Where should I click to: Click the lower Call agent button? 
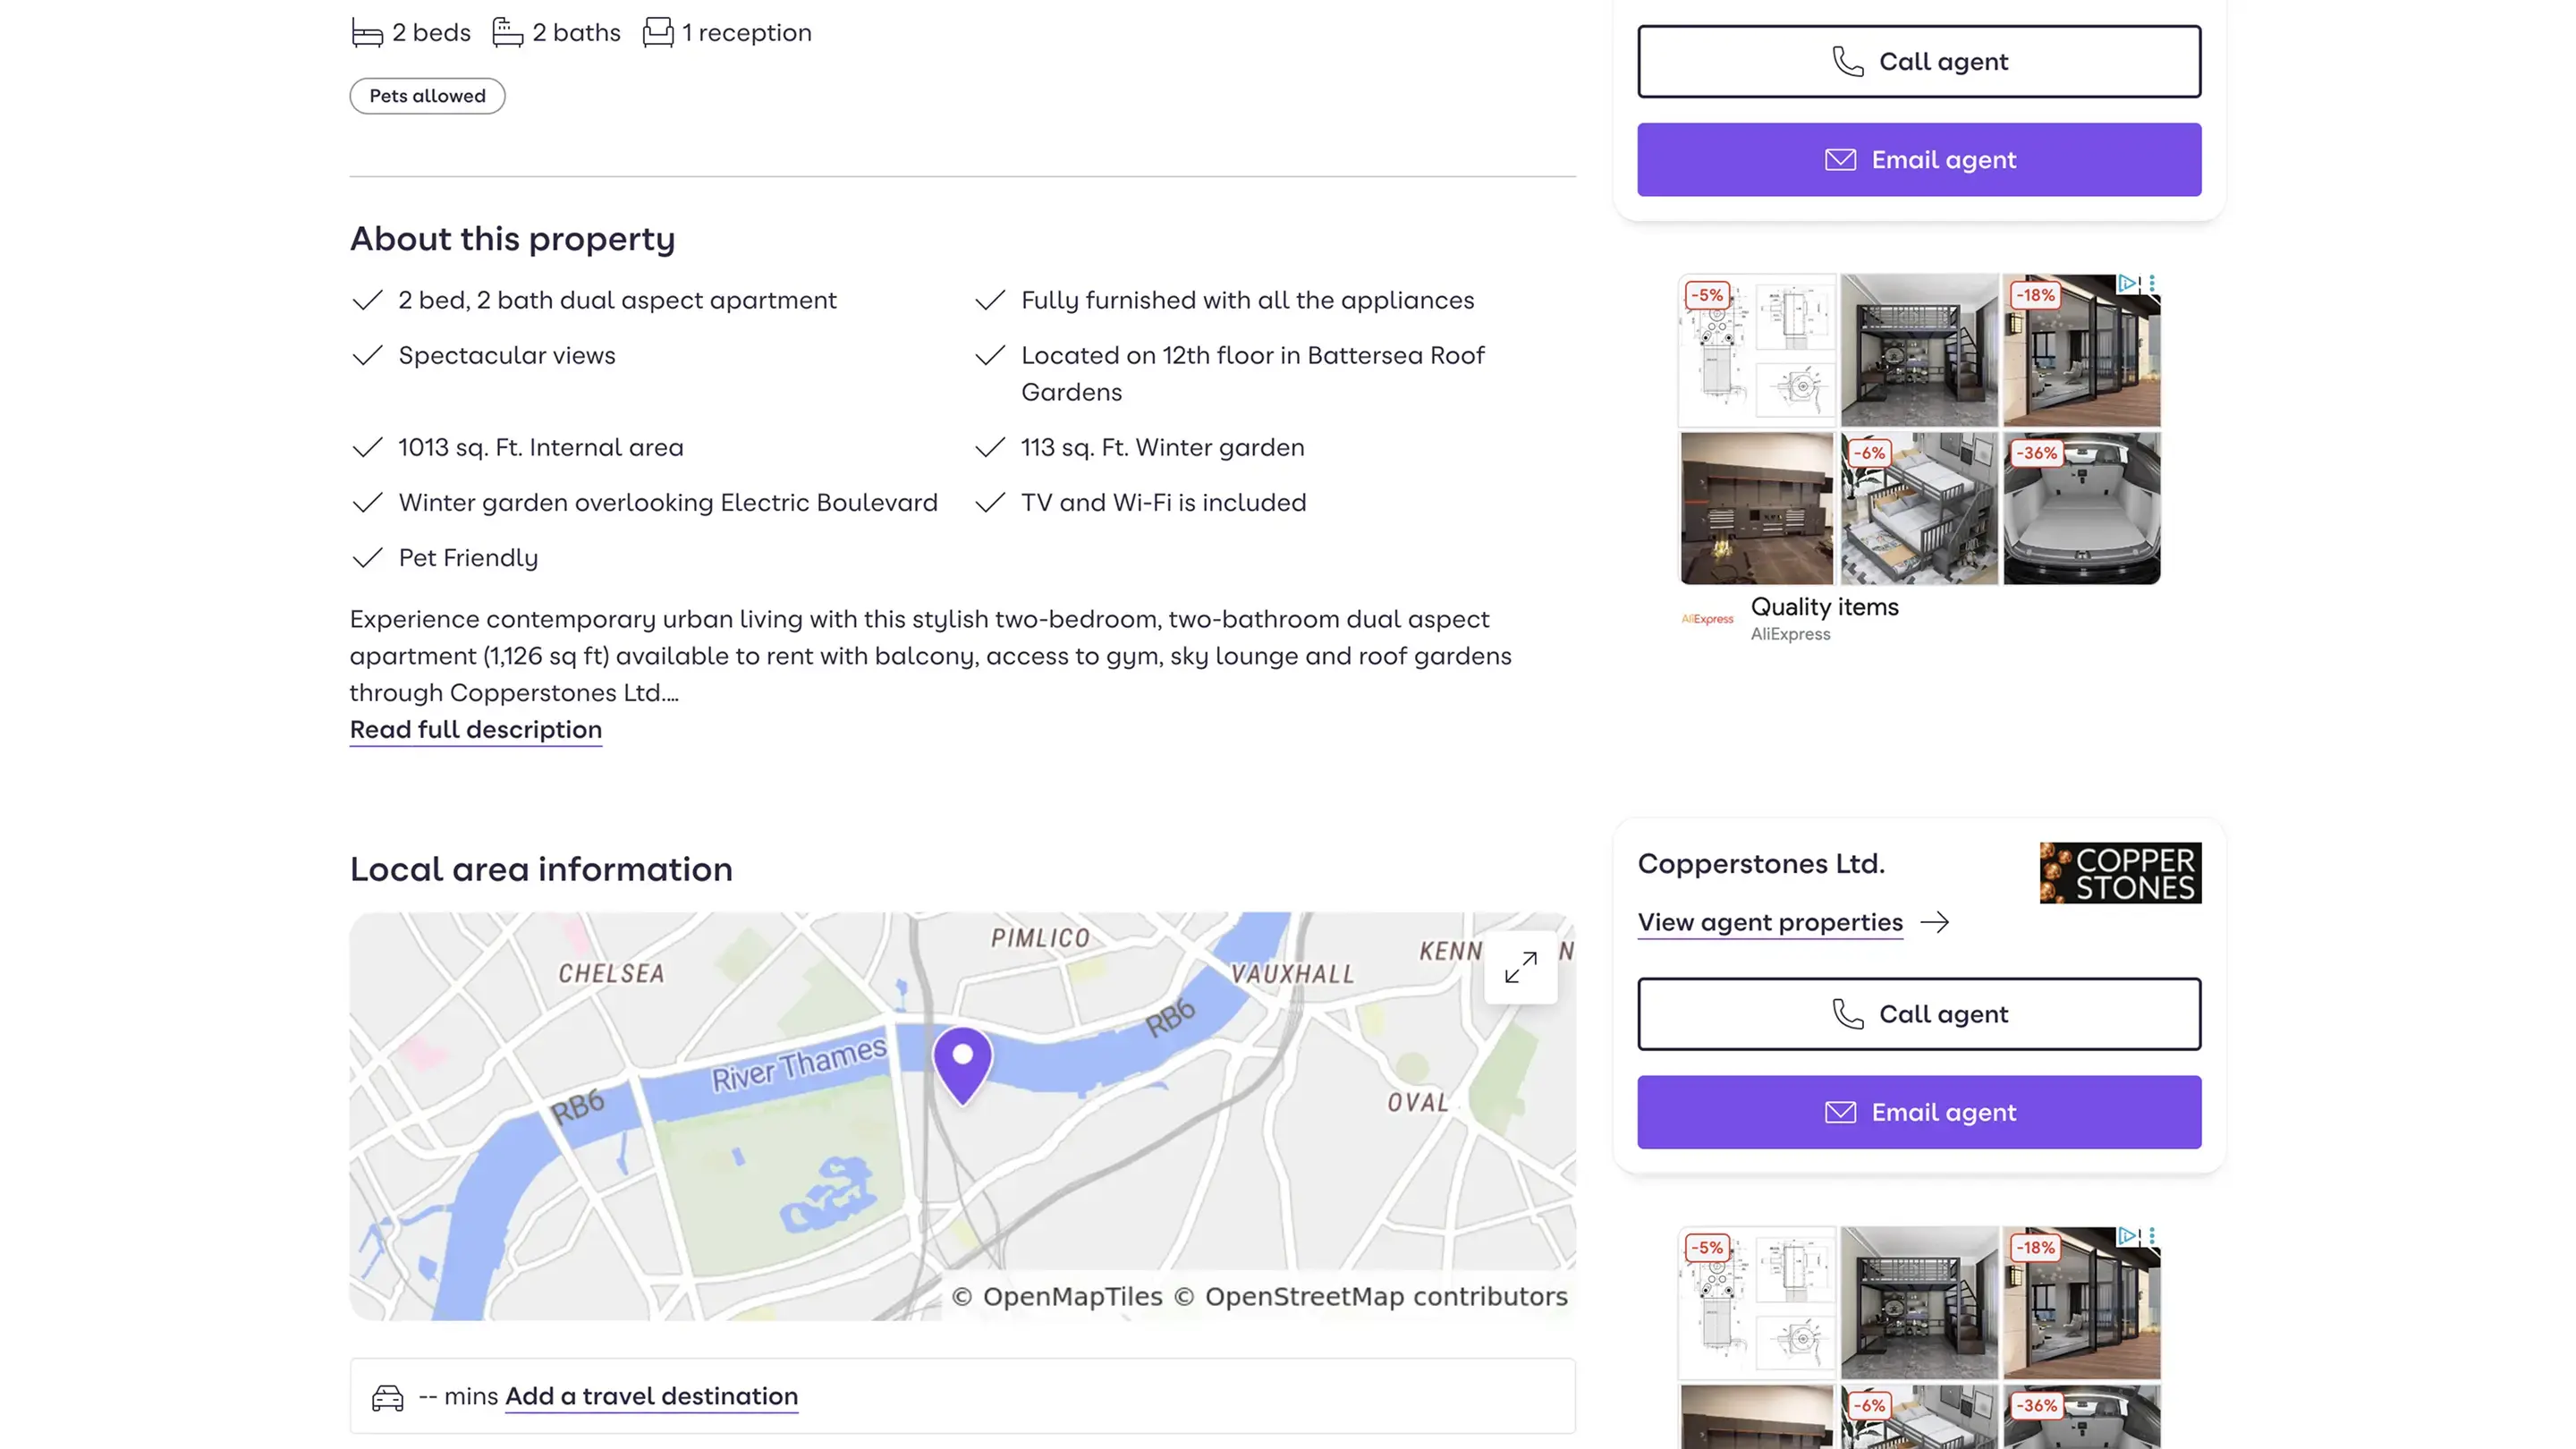(1918, 1014)
